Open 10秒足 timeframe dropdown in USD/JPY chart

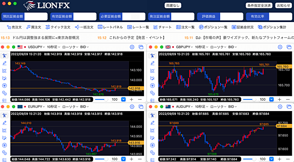point(54,47)
